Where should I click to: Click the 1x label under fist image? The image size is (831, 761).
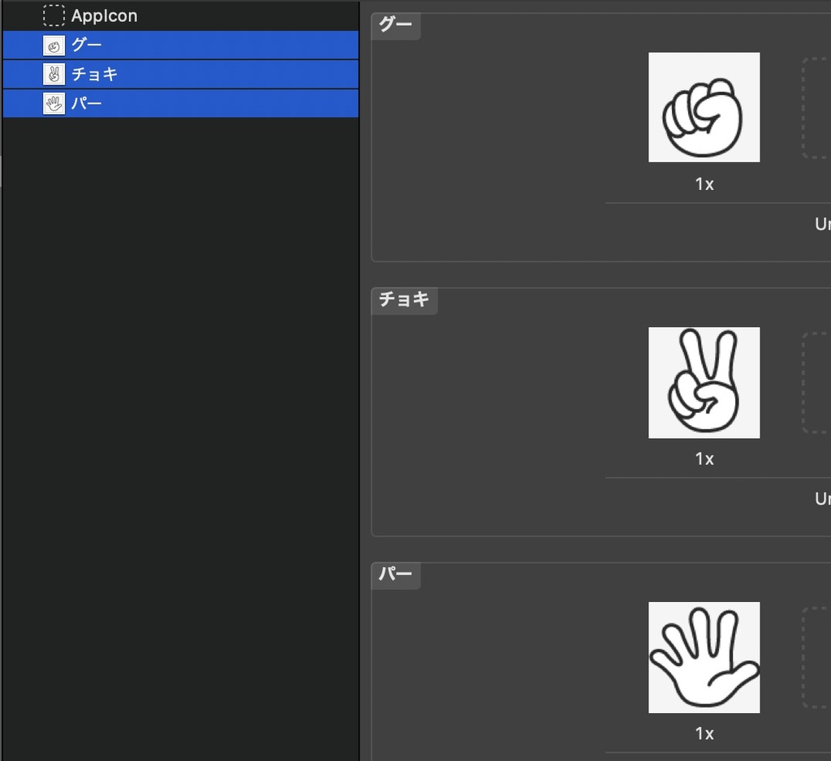(x=704, y=184)
